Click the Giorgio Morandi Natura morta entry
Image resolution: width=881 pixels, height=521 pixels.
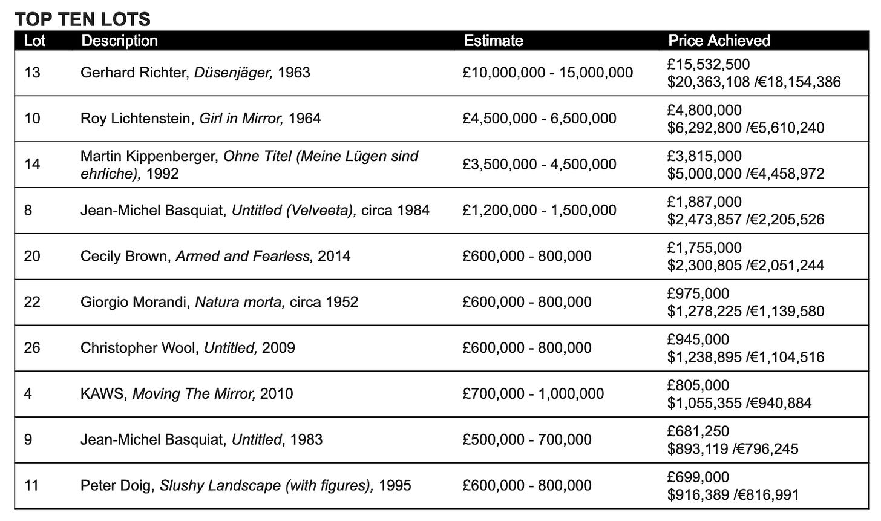coord(219,301)
